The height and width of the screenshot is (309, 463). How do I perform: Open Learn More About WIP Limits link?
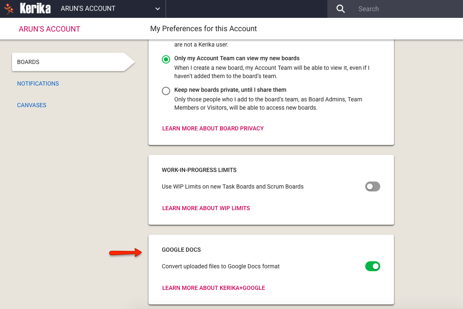pyautogui.click(x=206, y=208)
